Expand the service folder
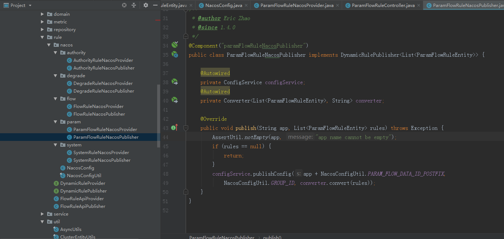The image size is (504, 239). click(42, 214)
